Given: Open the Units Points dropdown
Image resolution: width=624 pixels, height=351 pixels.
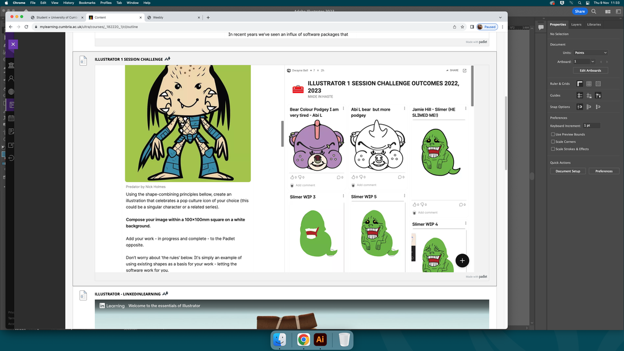Looking at the screenshot, I should click(591, 53).
